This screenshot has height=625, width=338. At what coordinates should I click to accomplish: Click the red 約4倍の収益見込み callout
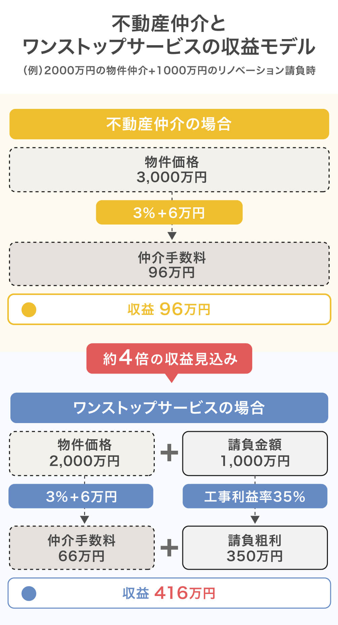point(169,358)
